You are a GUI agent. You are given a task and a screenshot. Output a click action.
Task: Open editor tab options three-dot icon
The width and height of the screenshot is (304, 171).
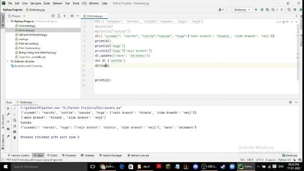(x=296, y=16)
